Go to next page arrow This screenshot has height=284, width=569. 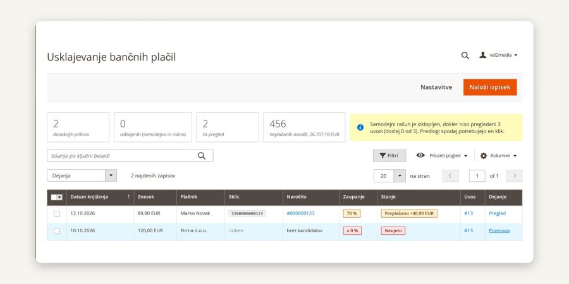514,175
